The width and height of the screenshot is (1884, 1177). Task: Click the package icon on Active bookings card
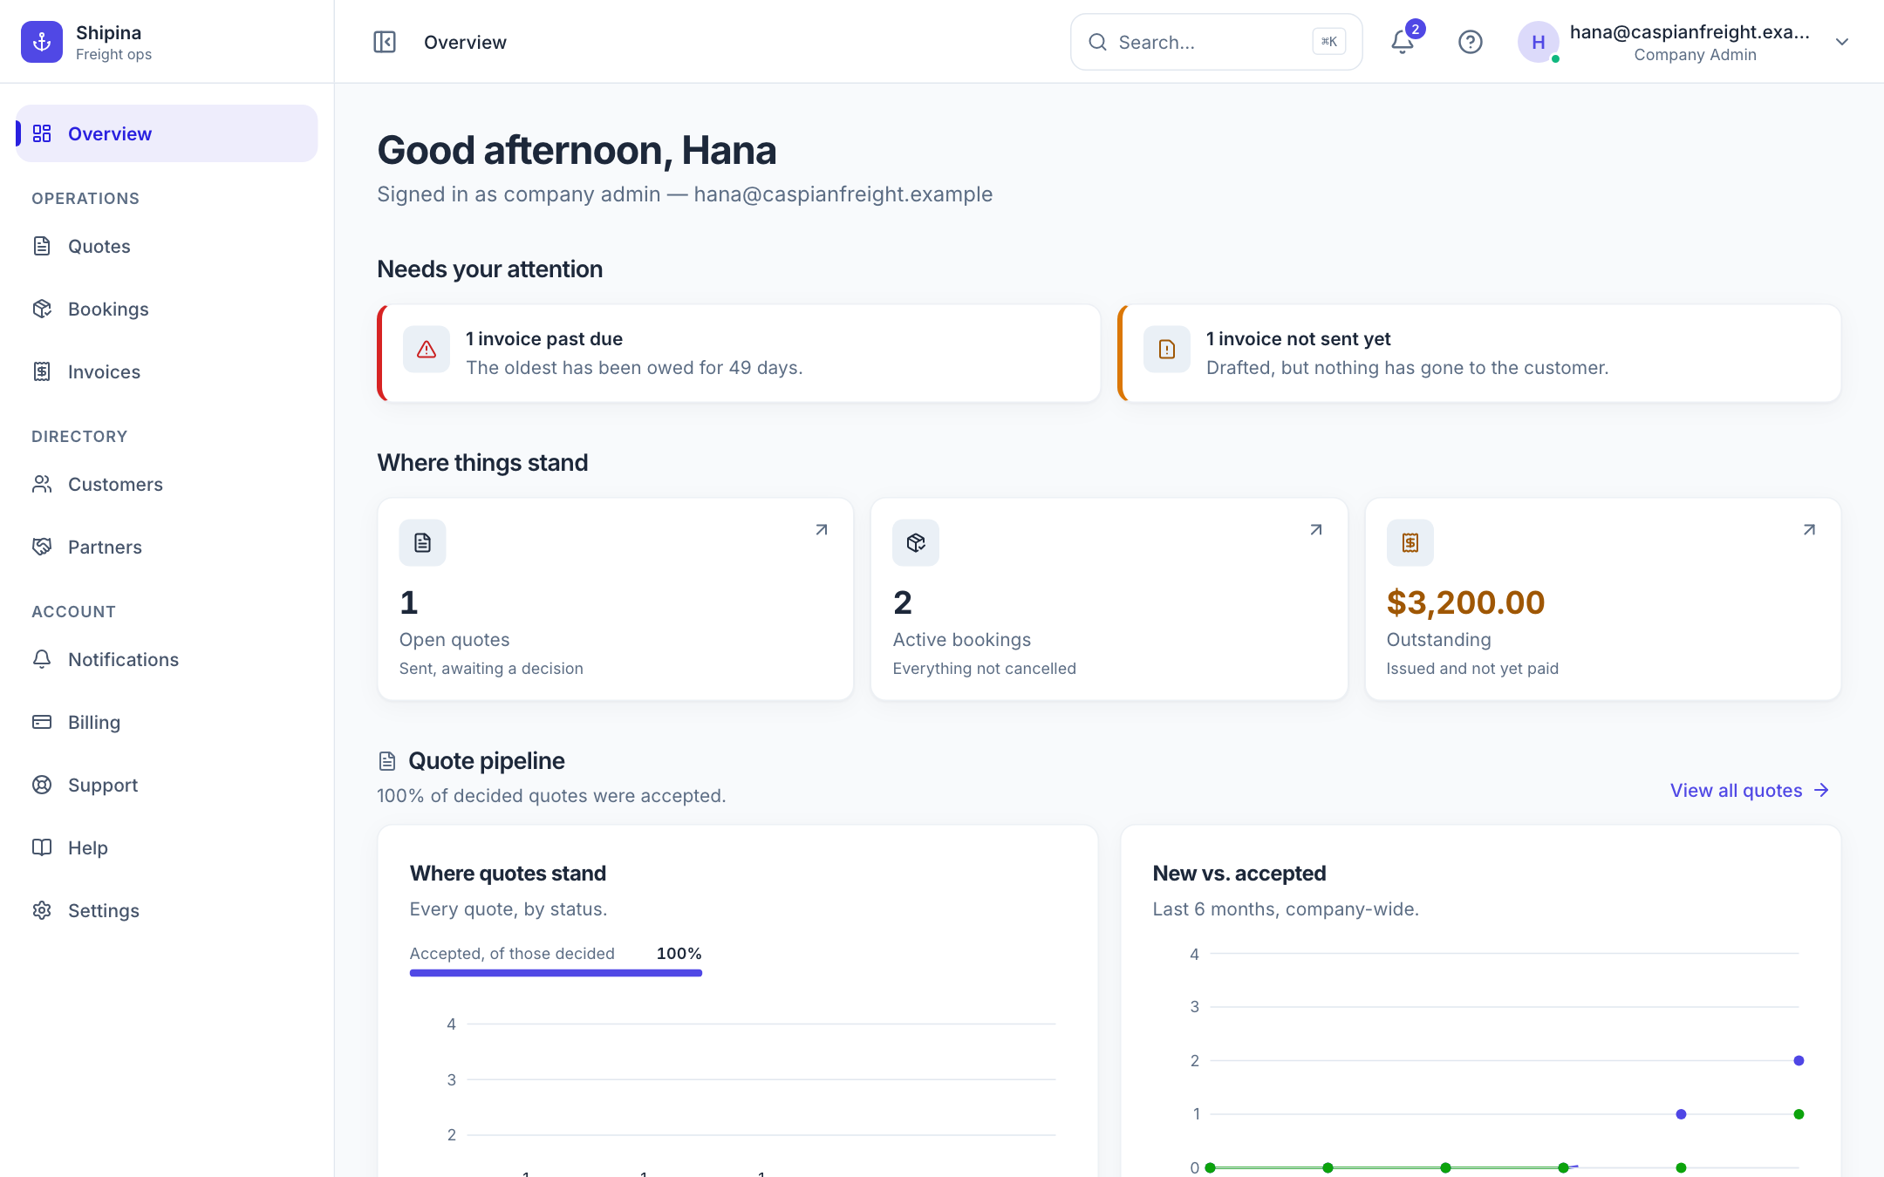[x=916, y=543]
